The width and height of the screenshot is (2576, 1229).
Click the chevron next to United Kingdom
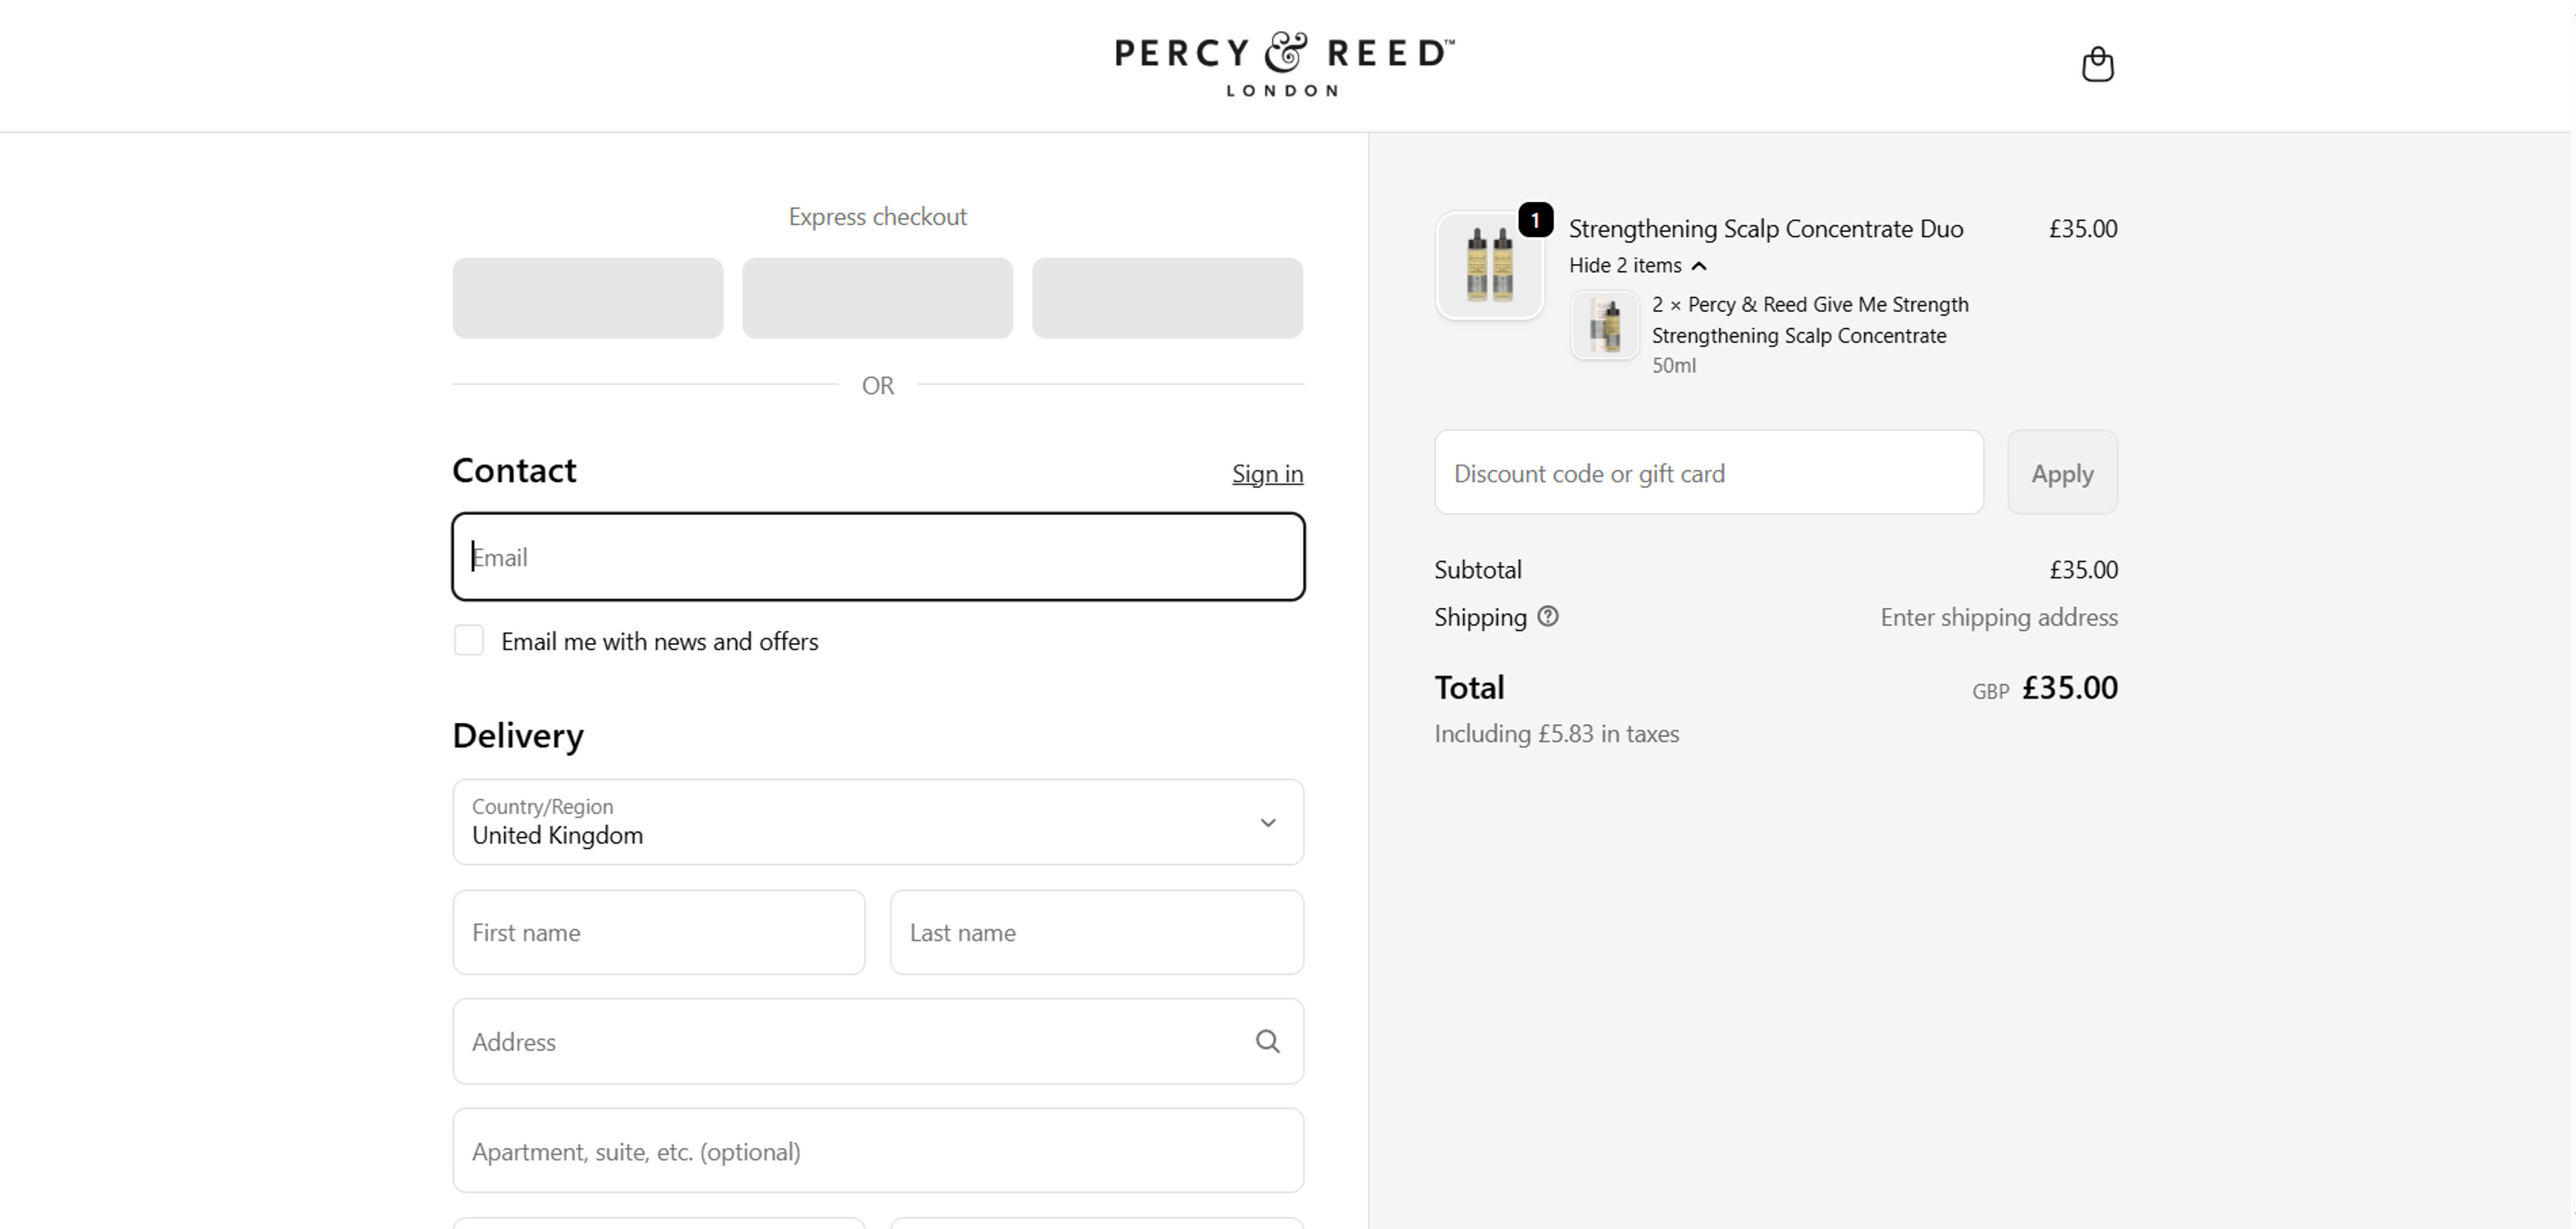(x=1267, y=822)
